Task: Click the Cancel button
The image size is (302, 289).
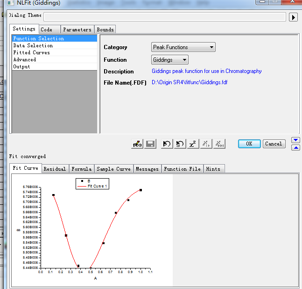Action: point(274,144)
